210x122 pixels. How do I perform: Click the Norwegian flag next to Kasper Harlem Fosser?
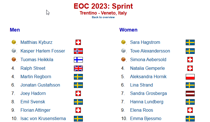[78, 51]
